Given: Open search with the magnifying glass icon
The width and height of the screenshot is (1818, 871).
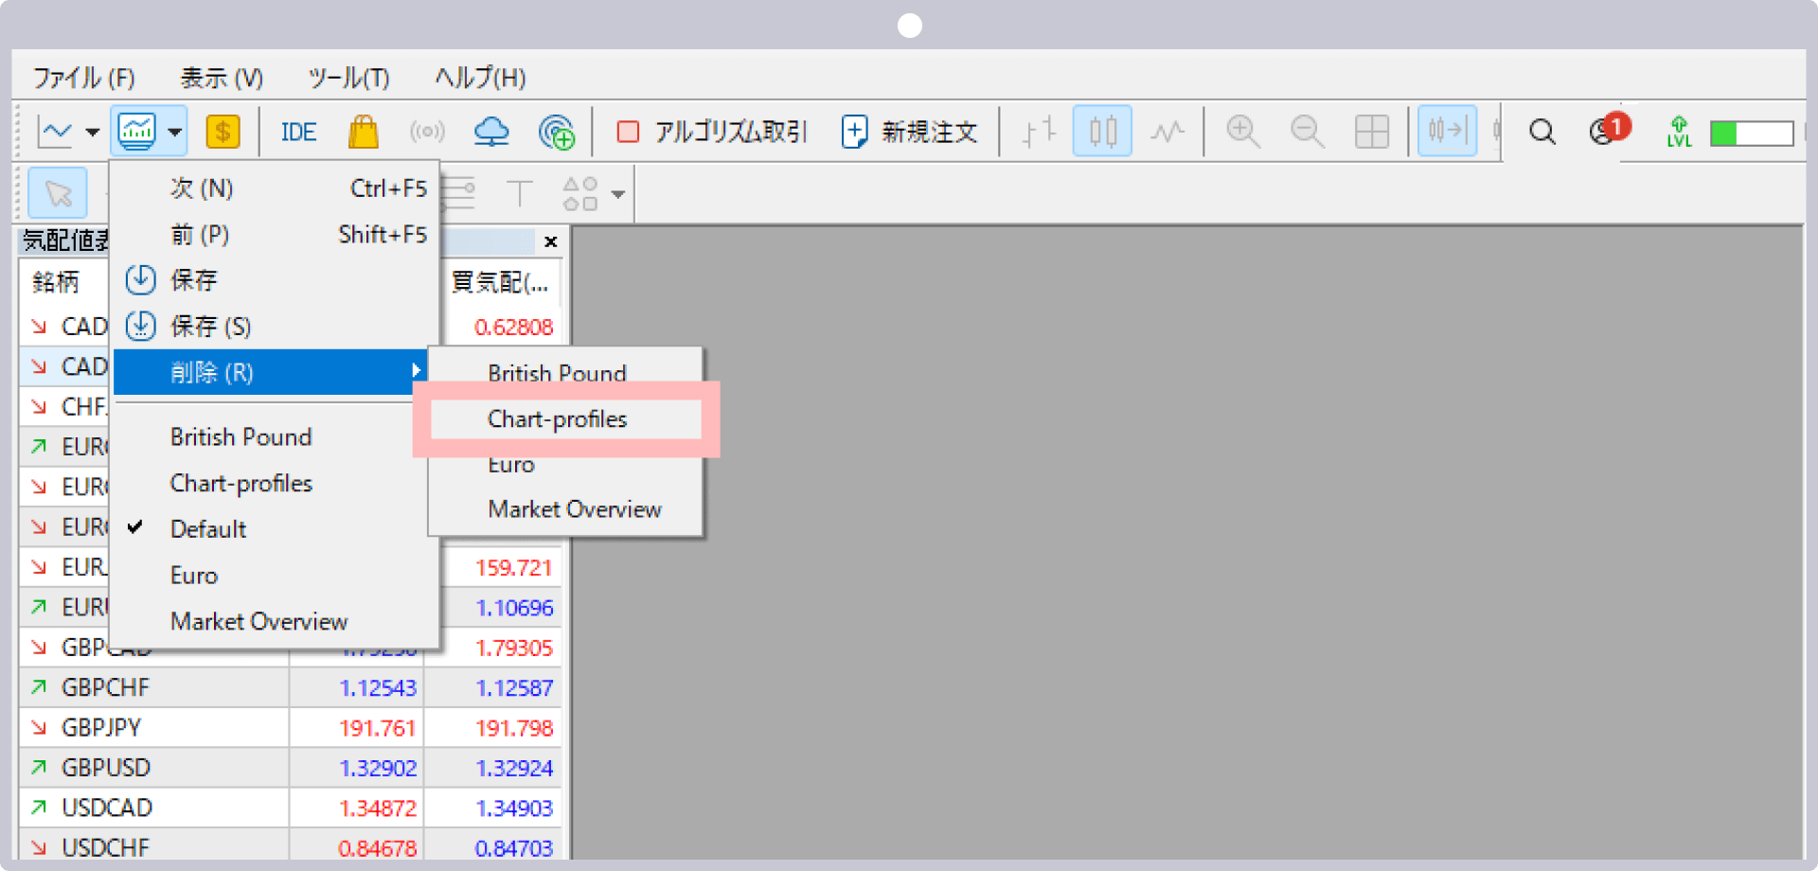Looking at the screenshot, I should [1542, 132].
